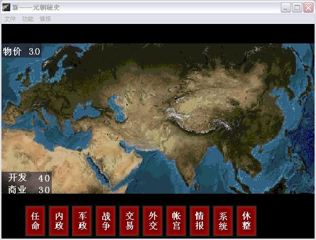316x240 pixels.
Task: Open the 系统 (System) command button
Action: [223, 221]
